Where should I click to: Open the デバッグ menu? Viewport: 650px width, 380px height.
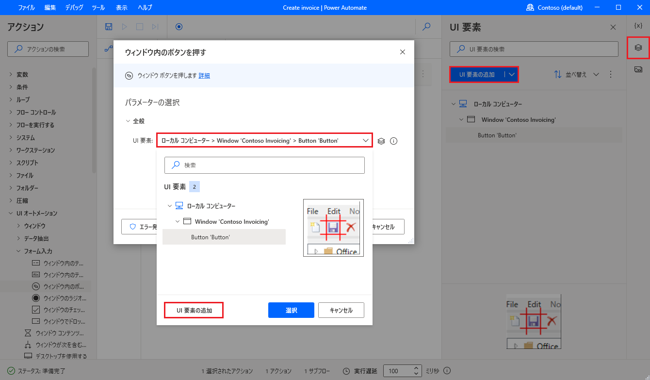(74, 7)
